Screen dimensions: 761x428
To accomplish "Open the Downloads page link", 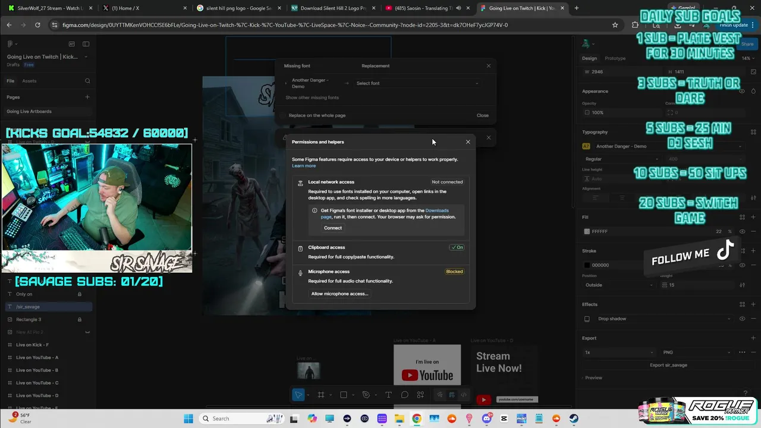I will pos(385,214).
